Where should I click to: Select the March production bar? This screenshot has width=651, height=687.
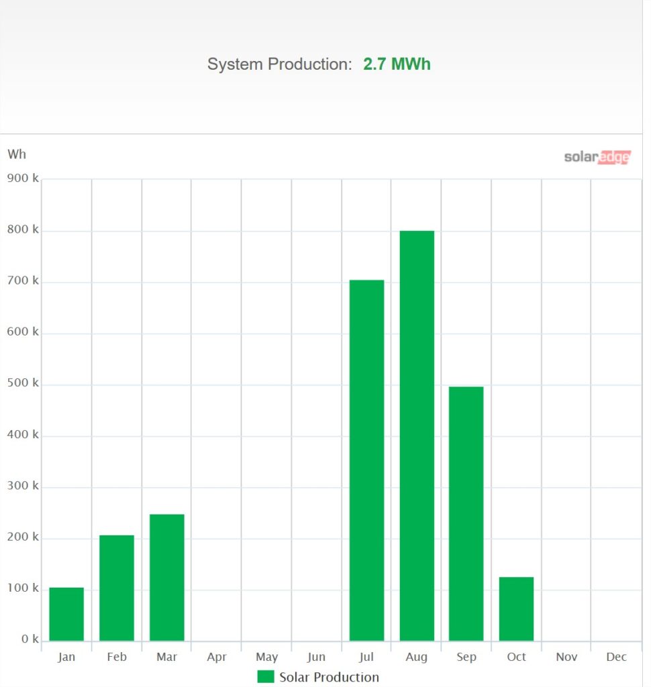167,578
